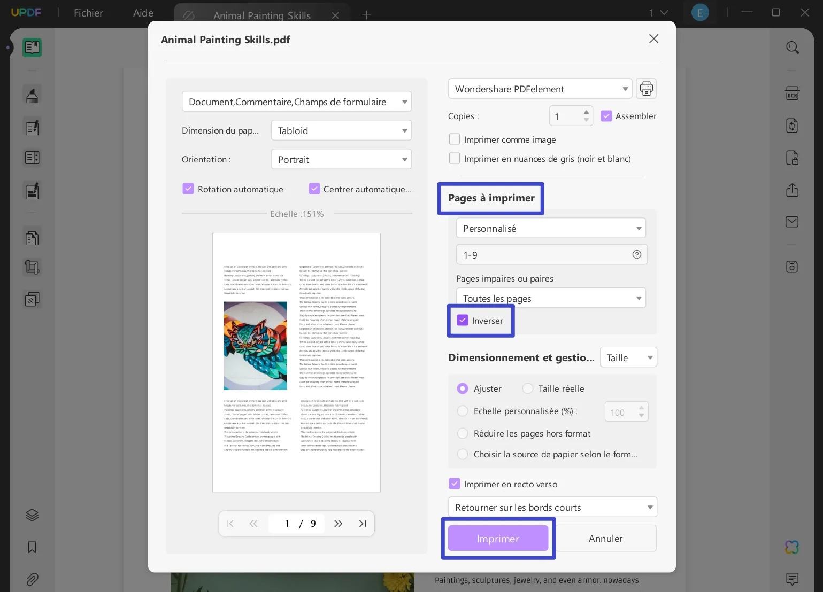Open the Edit PDF tool
Screen dimensions: 823x592
[32, 127]
